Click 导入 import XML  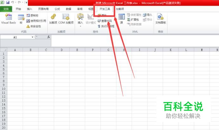(x=147, y=15)
